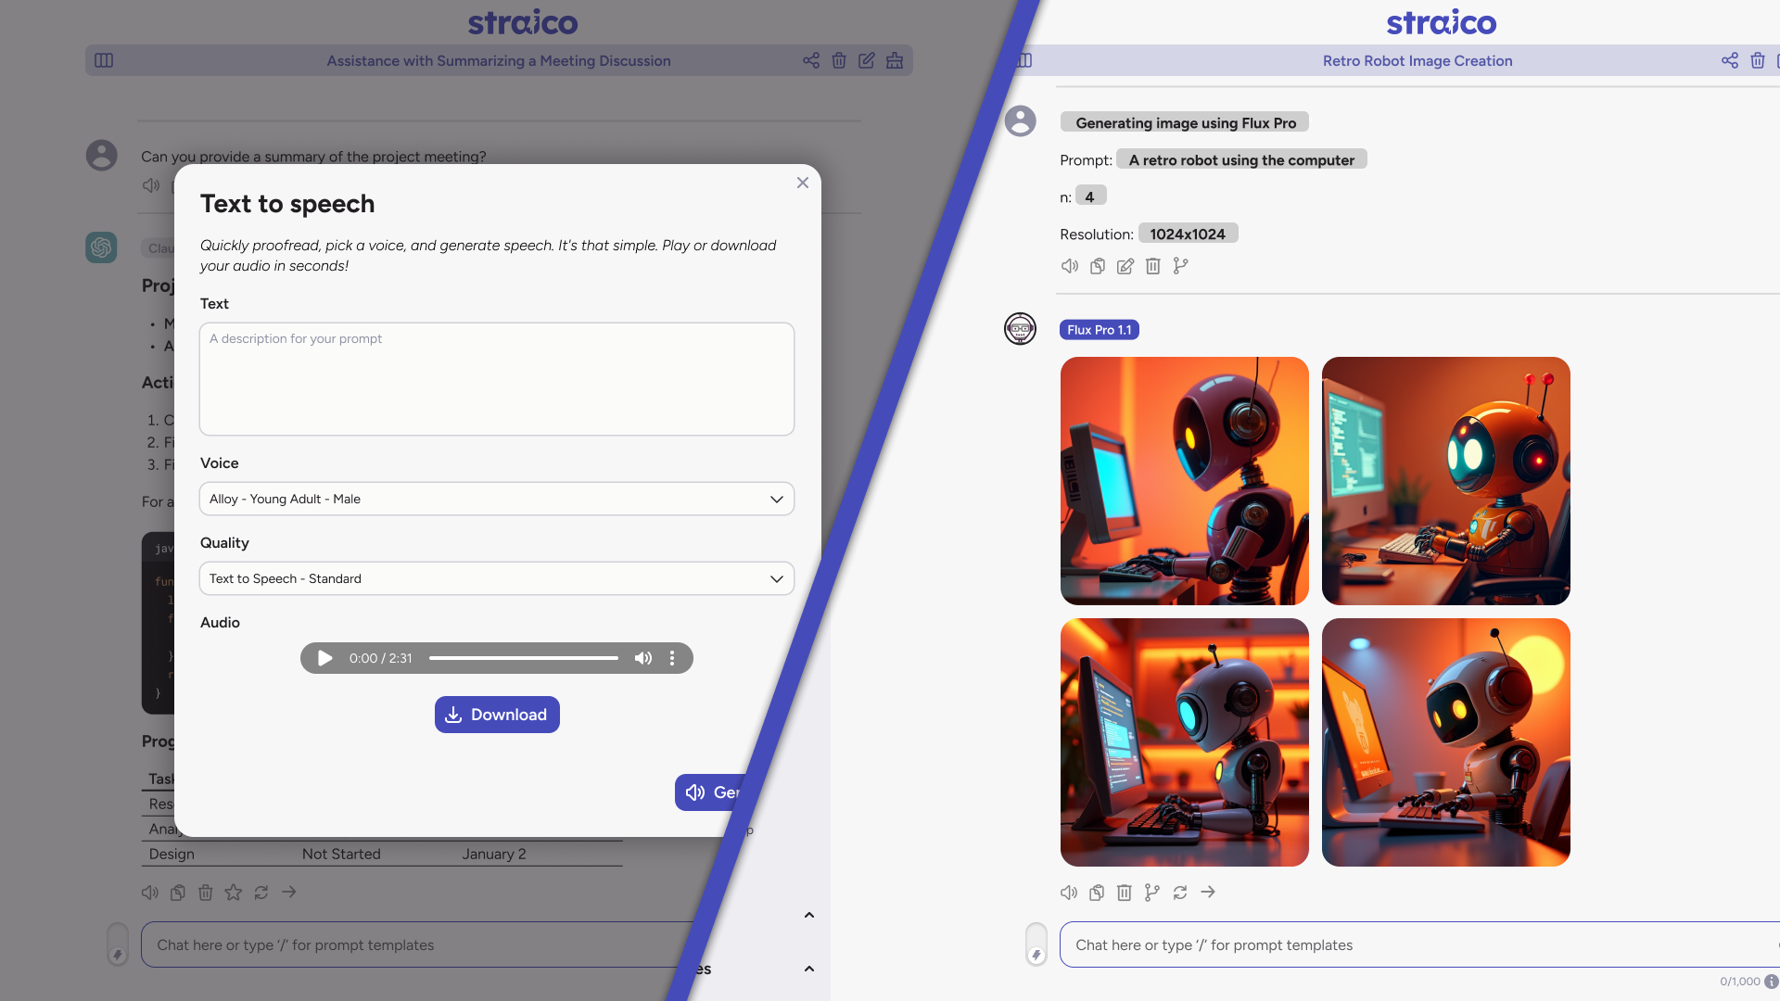
Task: Click the regenerate icon below robot images
Action: click(x=1180, y=893)
